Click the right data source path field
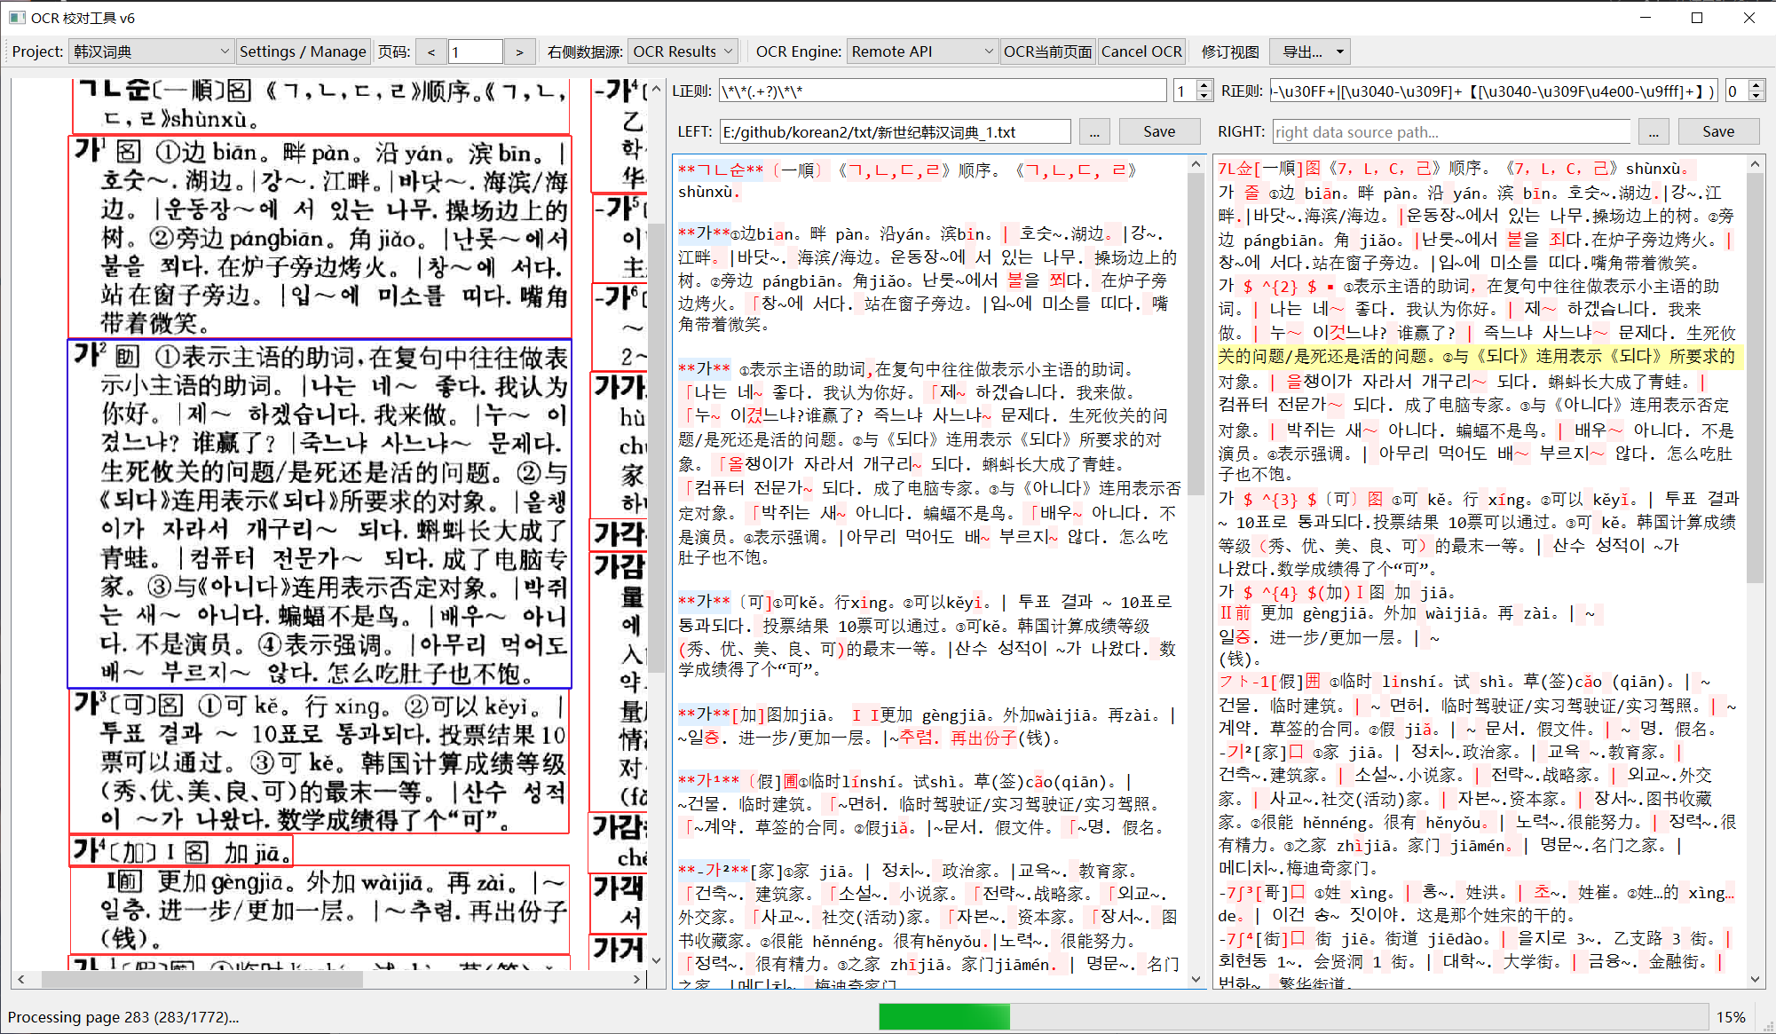This screenshot has height=1034, width=1776. point(1450,132)
